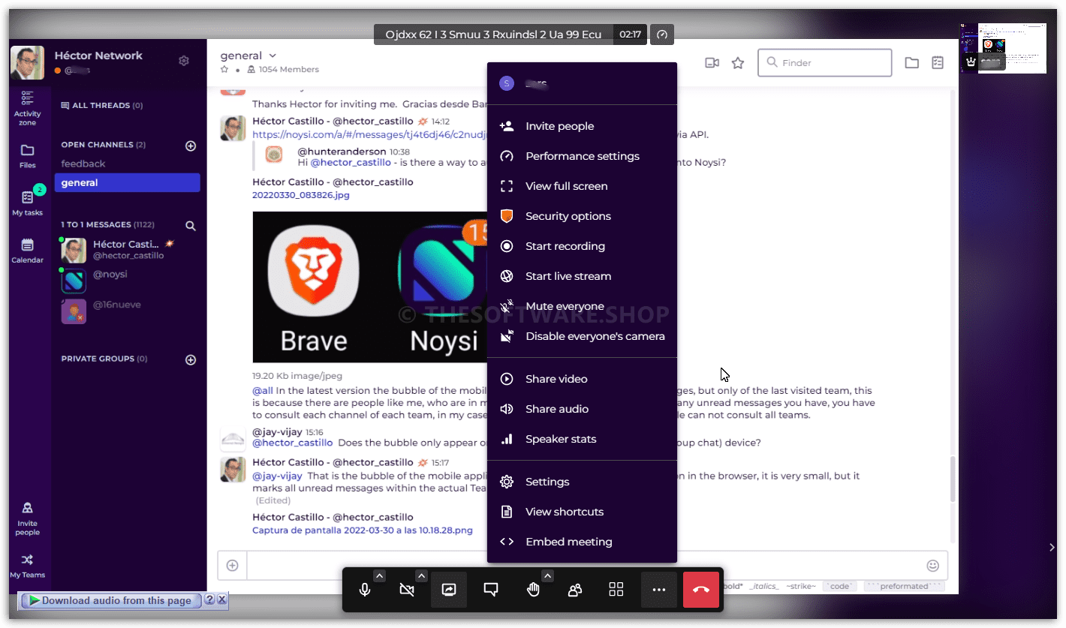Click the share screen button

click(449, 590)
